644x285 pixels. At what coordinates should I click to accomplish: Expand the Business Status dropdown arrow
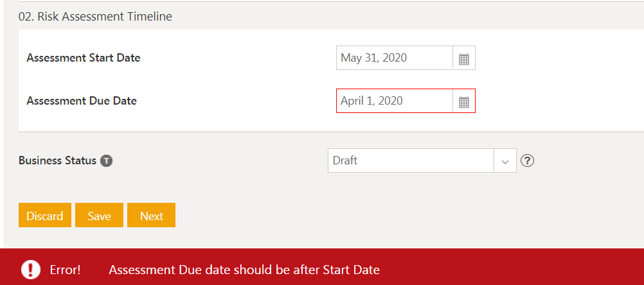point(505,160)
